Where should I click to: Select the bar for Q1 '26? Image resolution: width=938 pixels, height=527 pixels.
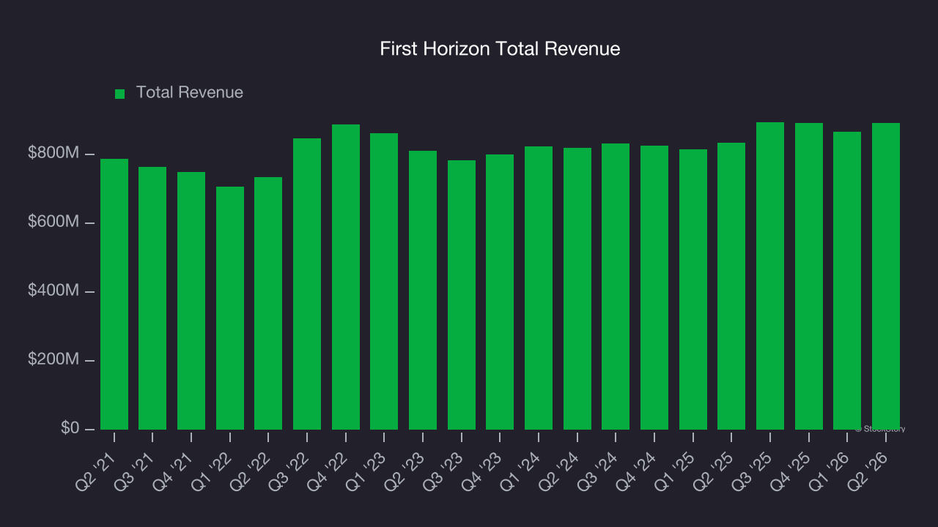tap(847, 280)
